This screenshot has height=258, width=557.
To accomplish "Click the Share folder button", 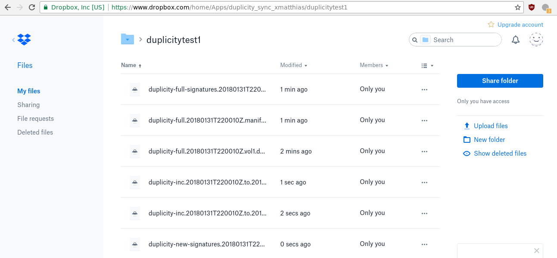I will tap(500, 81).
